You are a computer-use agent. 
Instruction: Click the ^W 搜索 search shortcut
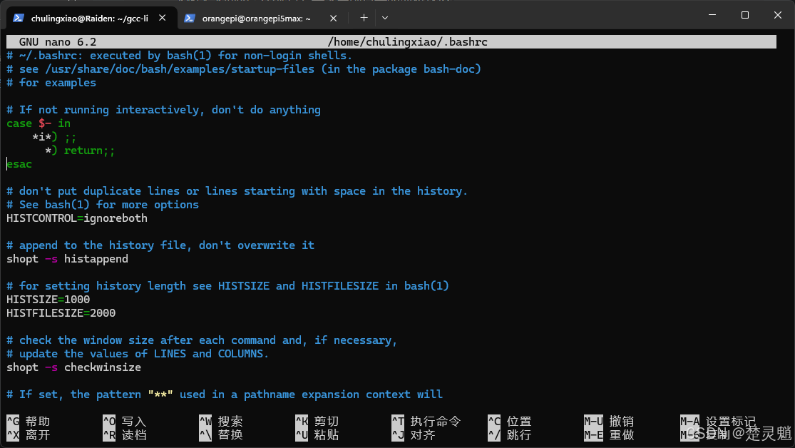point(221,422)
